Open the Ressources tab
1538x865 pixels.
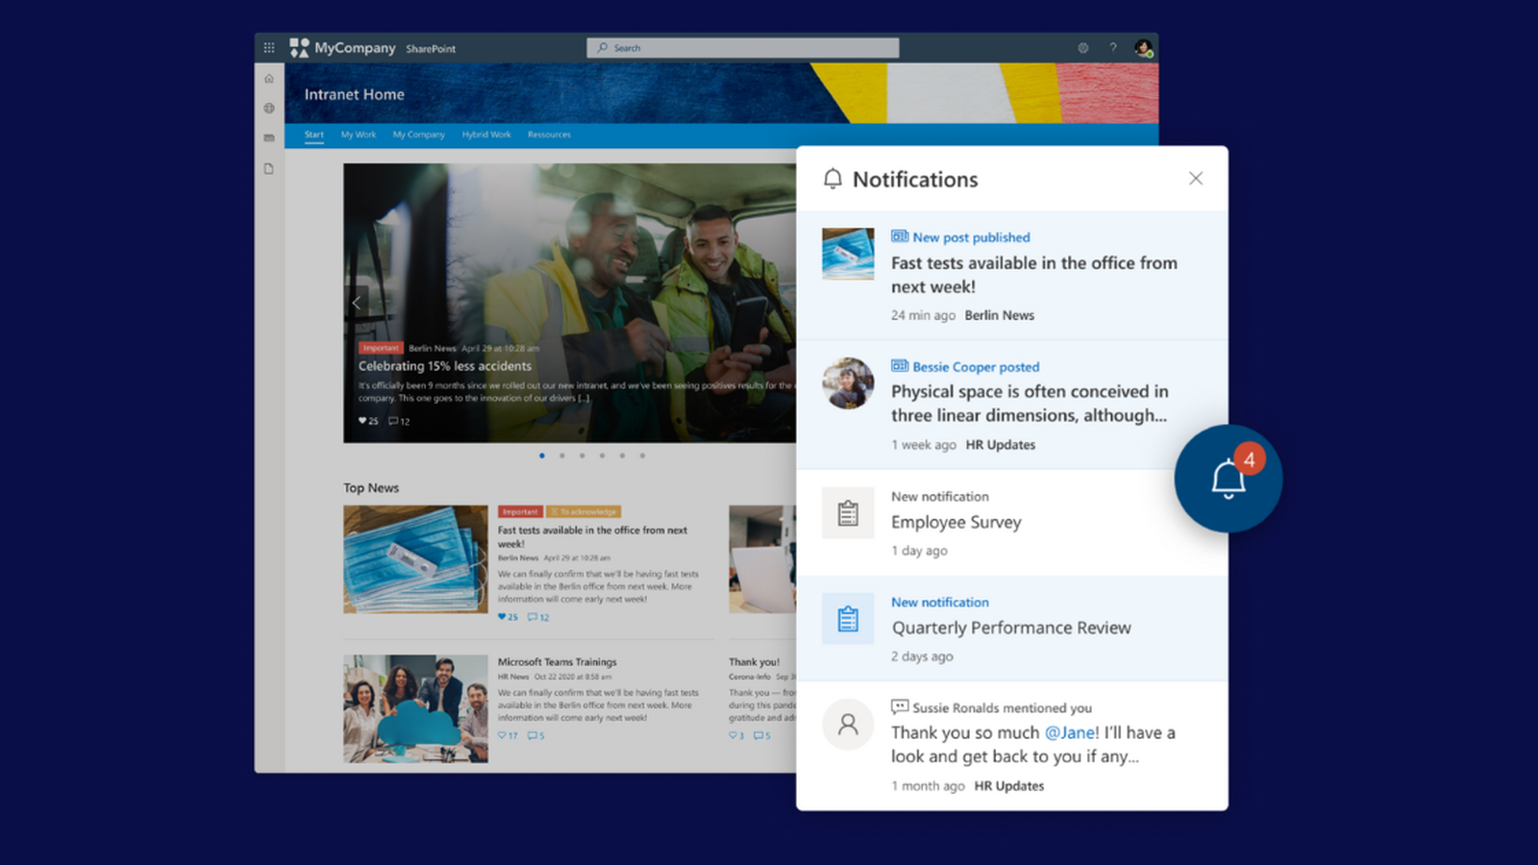(549, 135)
